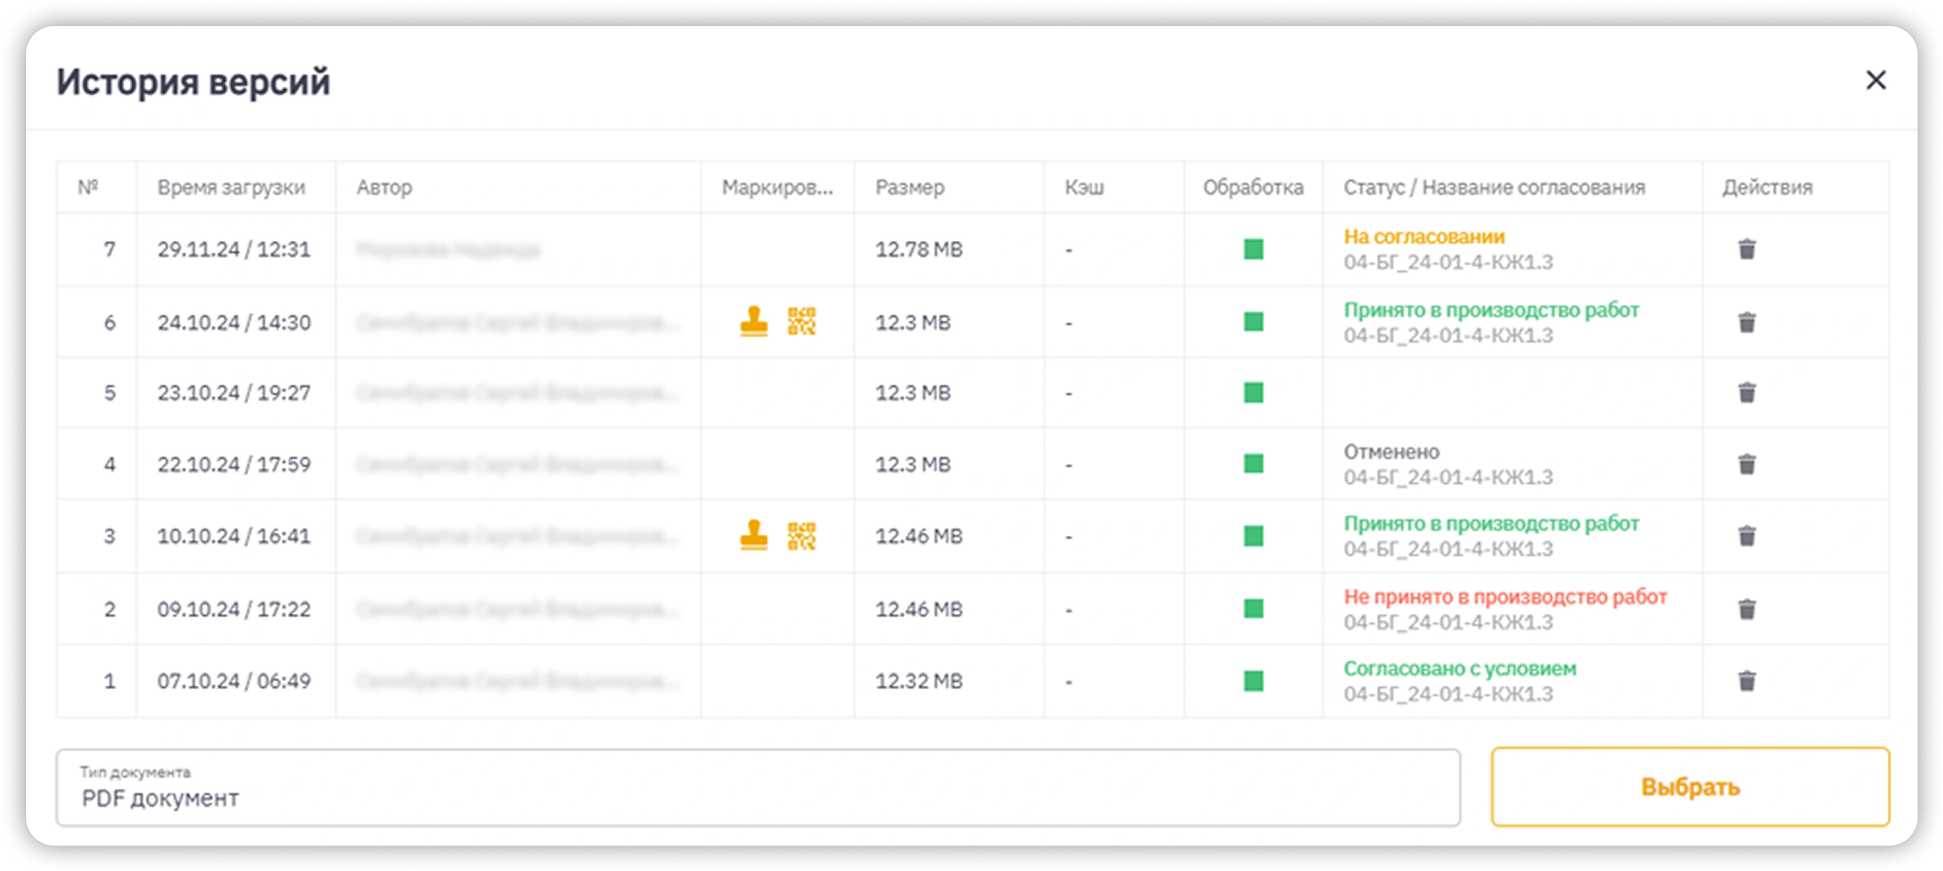Image resolution: width=1943 pixels, height=871 pixels.
Task: Select 'Согласовано с условием' status of version 1
Action: pos(1459,669)
